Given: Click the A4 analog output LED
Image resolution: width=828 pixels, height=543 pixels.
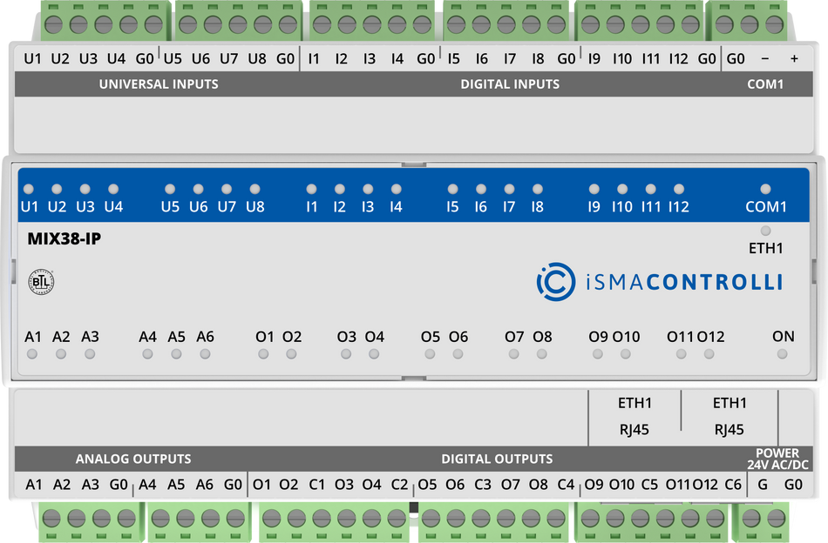Looking at the screenshot, I should tap(147, 354).
